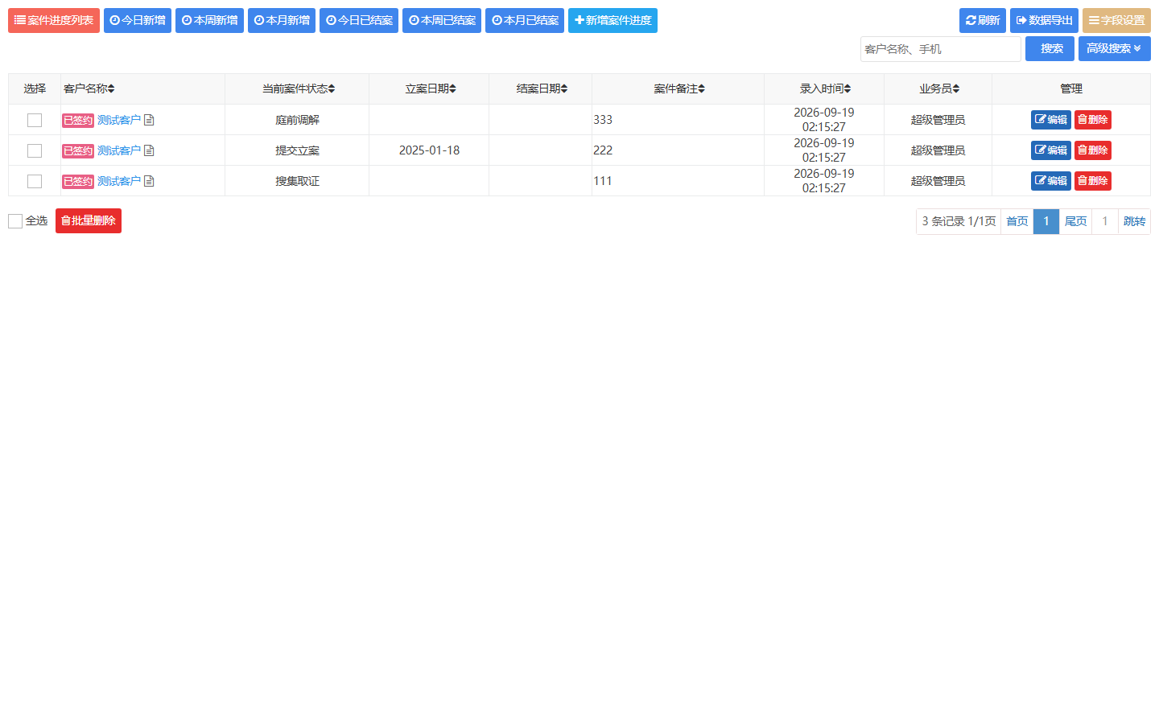Sort by 客户名称 column arrows
This screenshot has width=1159, height=724.
click(111, 88)
